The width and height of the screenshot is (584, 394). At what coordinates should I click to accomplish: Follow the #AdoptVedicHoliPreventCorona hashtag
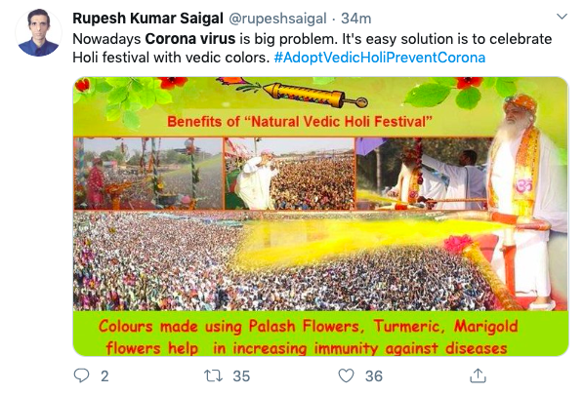[x=380, y=58]
